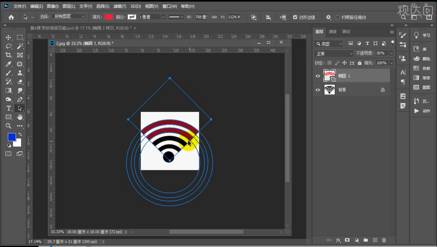The image size is (437, 247).
Task: Open Layers panel flyout menu
Action: (392, 32)
